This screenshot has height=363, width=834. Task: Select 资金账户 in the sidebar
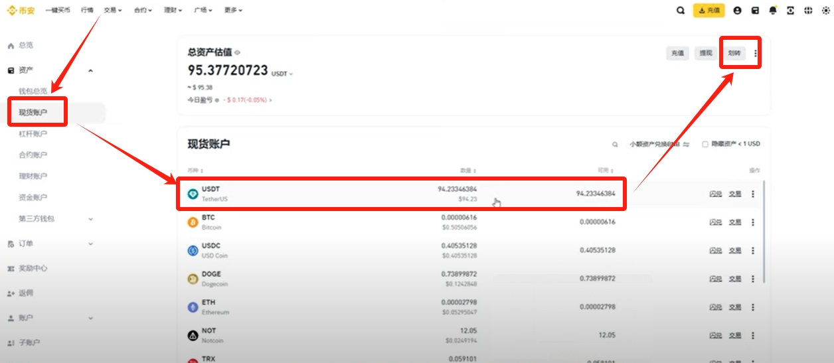[x=33, y=197]
